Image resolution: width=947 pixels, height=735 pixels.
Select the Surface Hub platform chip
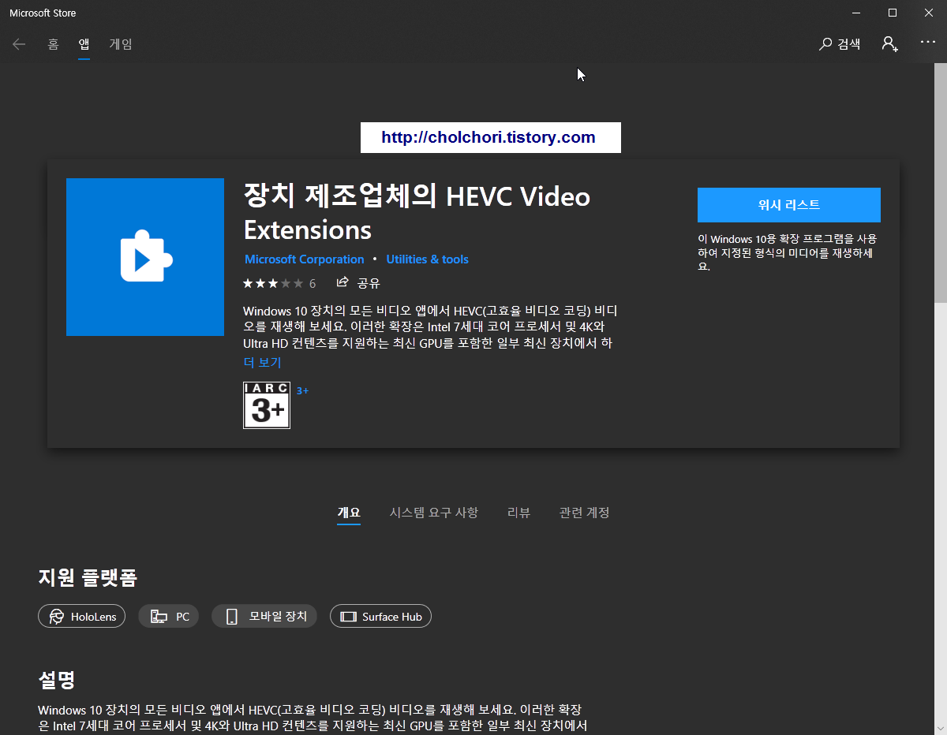click(x=381, y=617)
